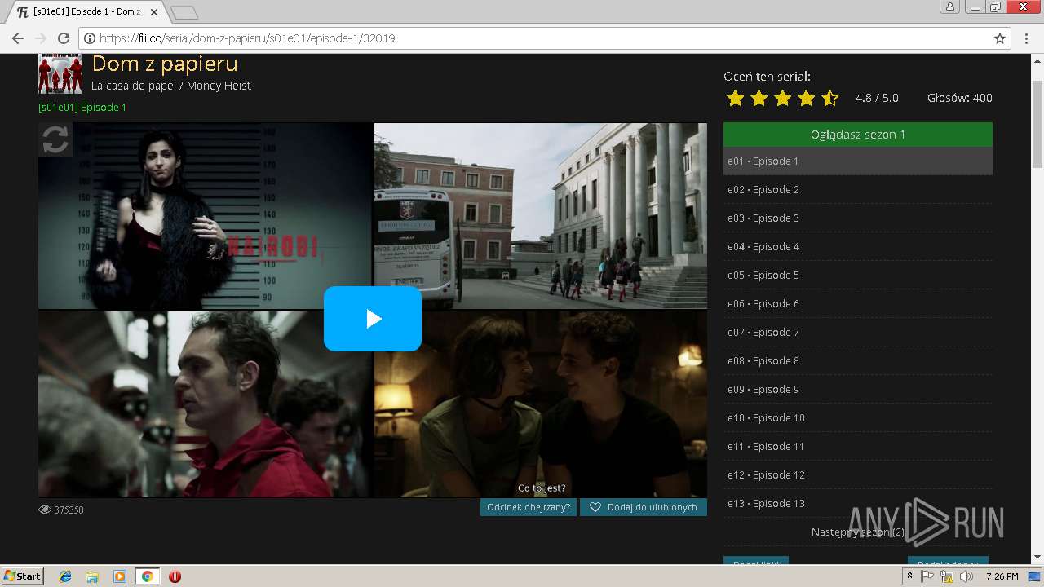Click the rating text 4.8 / 5.0

click(877, 98)
